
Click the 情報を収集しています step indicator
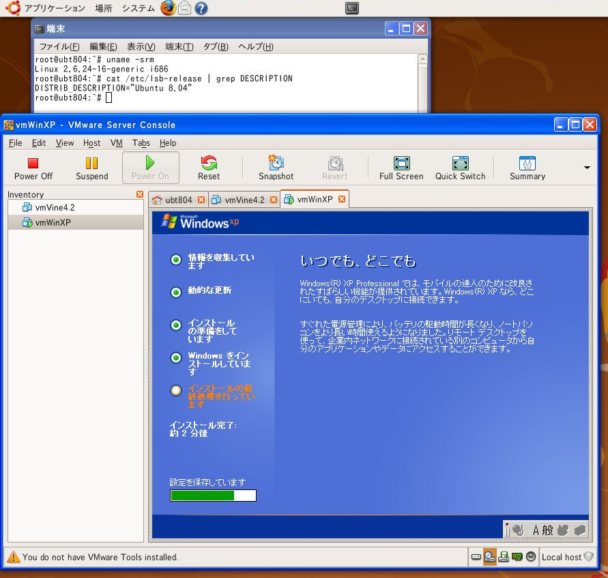176,260
